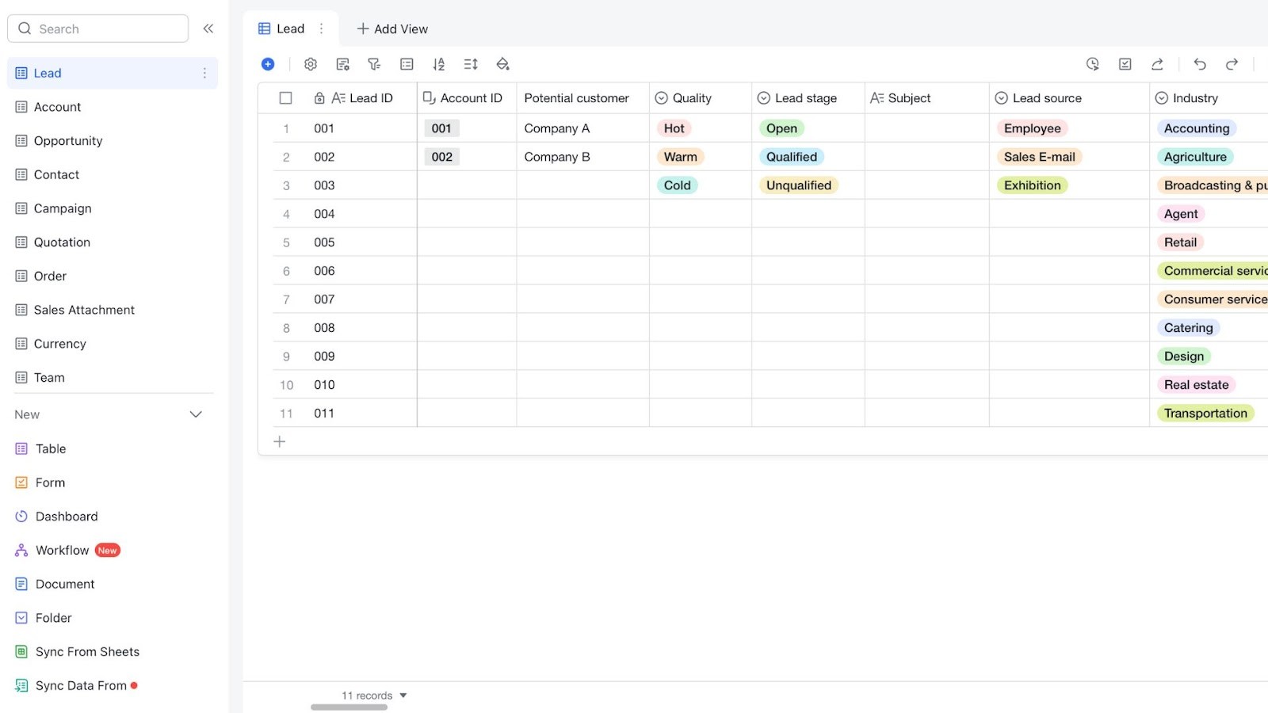Open the Lead view options menu
The height and width of the screenshot is (713, 1268).
(x=321, y=28)
